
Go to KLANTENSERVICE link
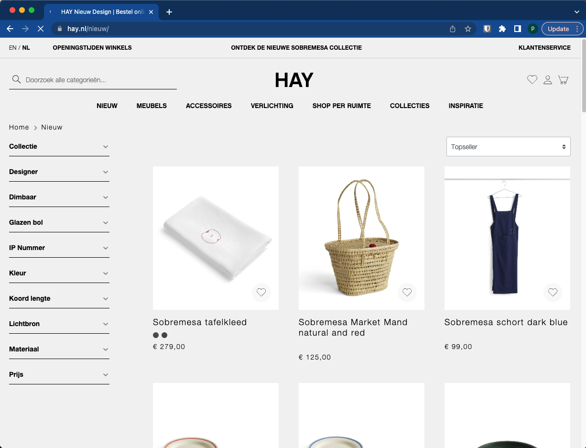[544, 48]
